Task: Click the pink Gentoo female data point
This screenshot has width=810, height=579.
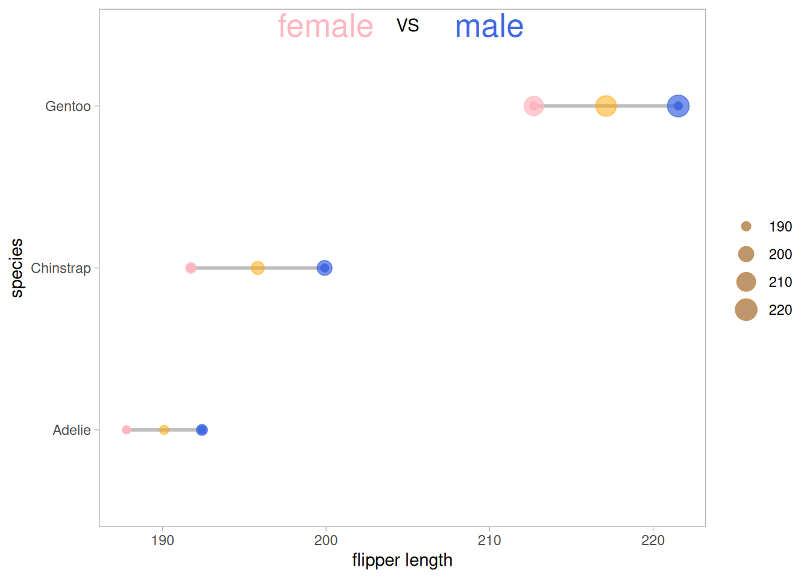Action: click(533, 106)
